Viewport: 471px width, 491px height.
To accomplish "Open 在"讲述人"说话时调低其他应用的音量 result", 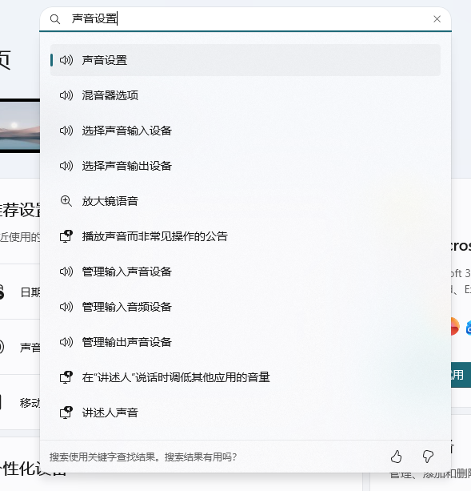I will click(245, 377).
